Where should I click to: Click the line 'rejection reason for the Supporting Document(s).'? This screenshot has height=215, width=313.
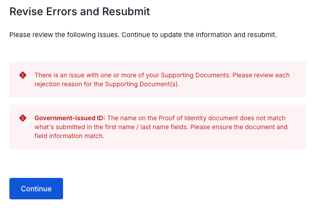[x=107, y=84]
